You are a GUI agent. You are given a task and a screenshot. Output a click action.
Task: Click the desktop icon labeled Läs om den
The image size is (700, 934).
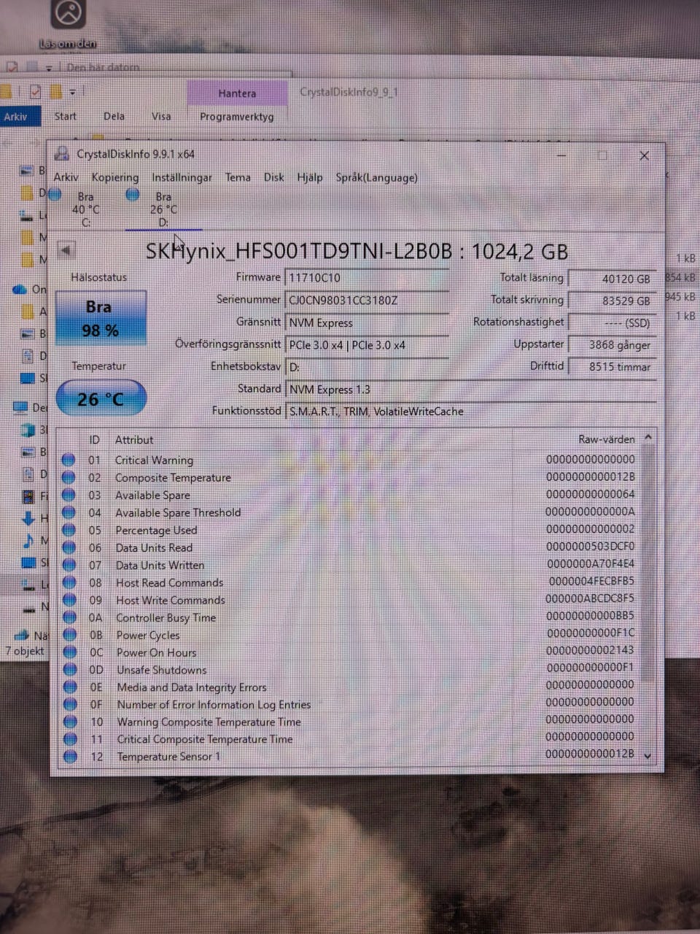click(x=67, y=26)
